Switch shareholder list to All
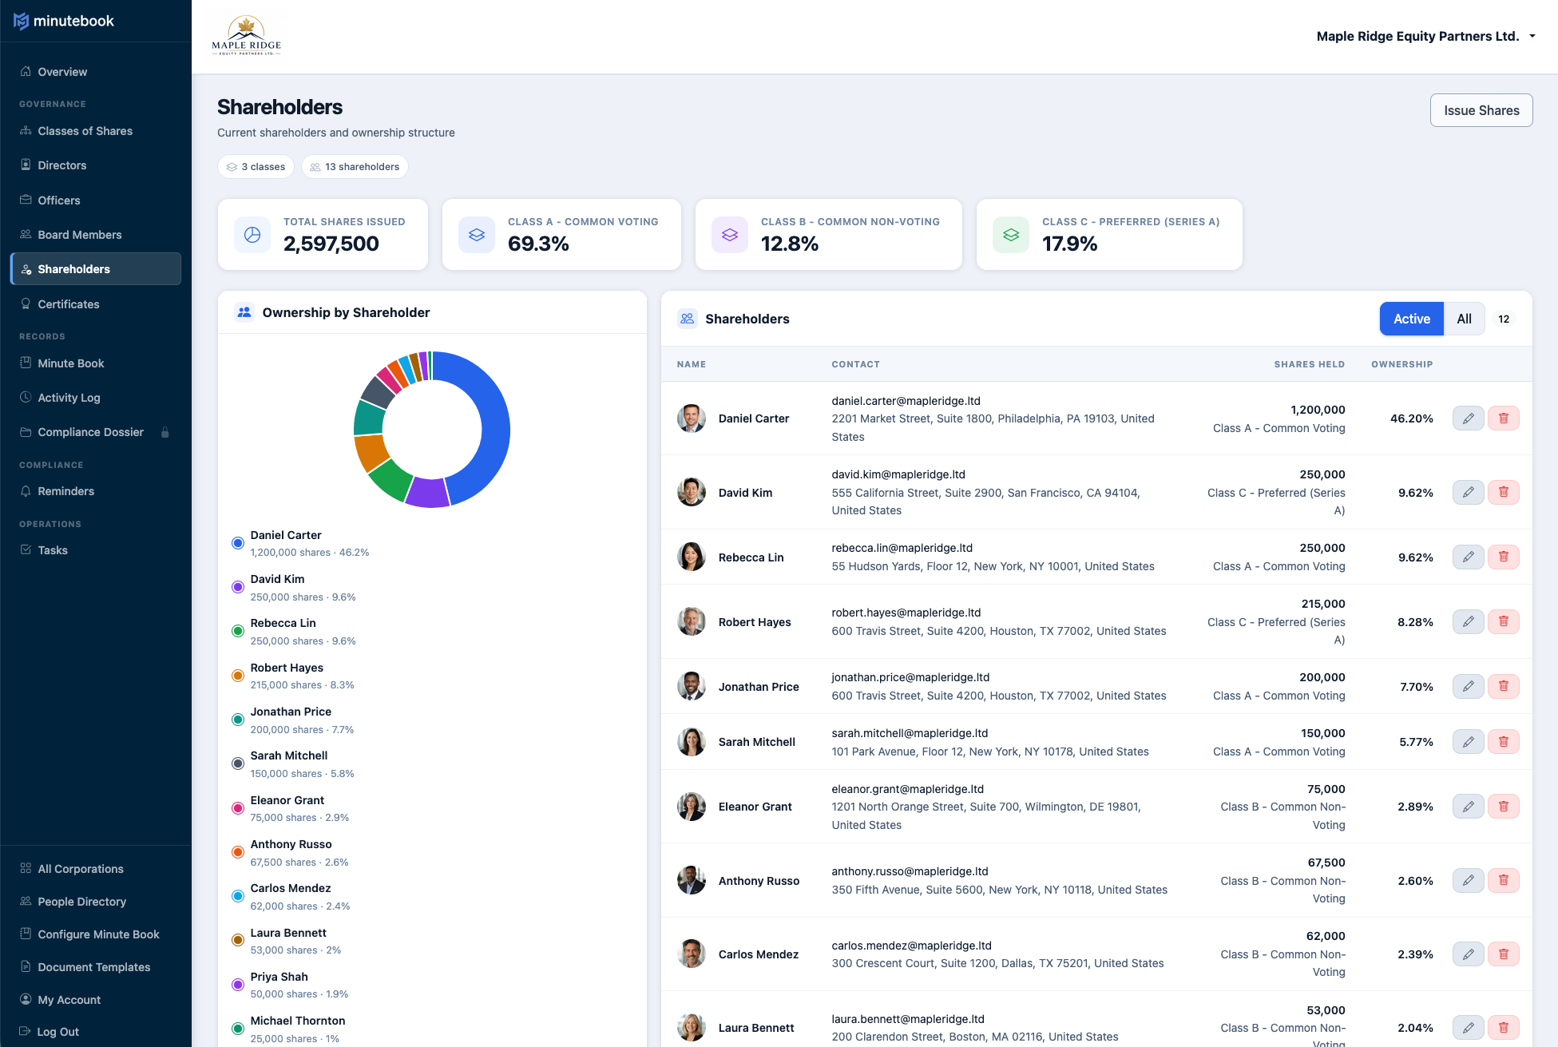The image size is (1558, 1047). click(1465, 319)
